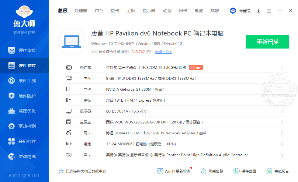Switch to the 硬盘 tab
298x182 pixels.
[x=167, y=11]
